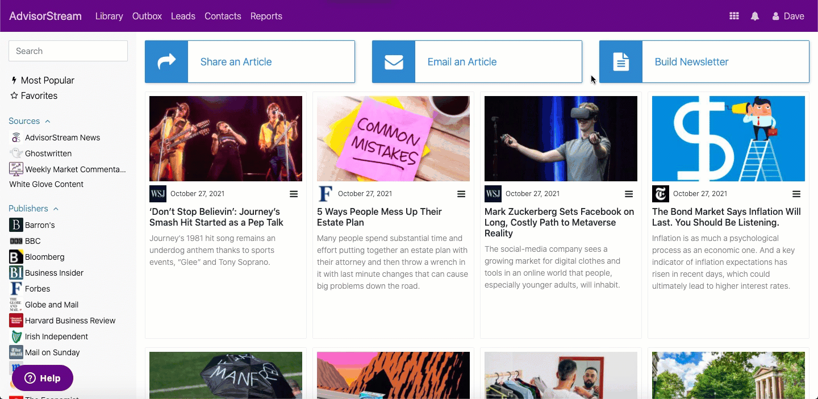Viewport: 818px width, 399px height.
Task: Go to the Library tab
Action: click(109, 16)
